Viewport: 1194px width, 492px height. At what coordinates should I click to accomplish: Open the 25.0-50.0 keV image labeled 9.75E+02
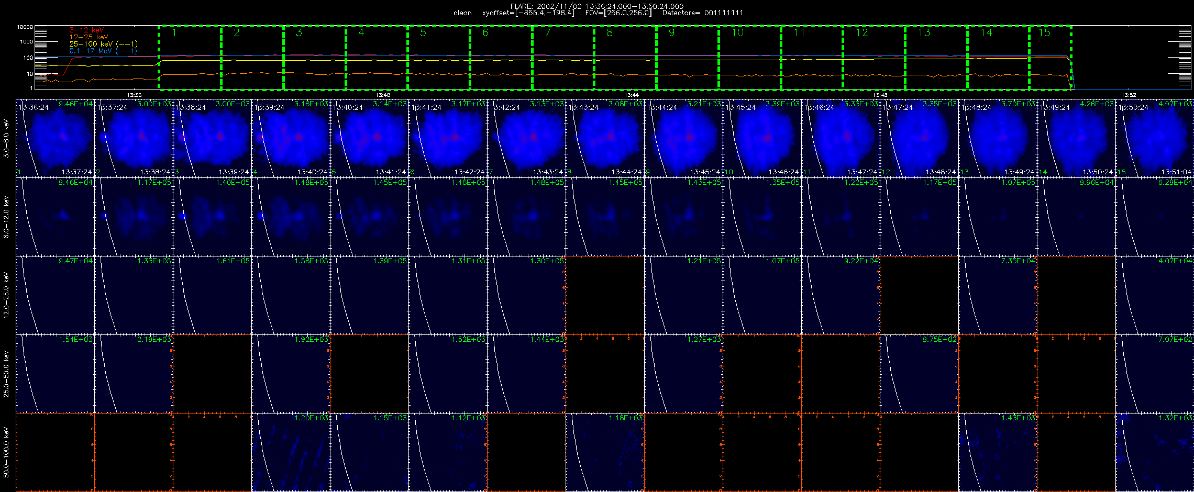pyautogui.click(x=920, y=374)
